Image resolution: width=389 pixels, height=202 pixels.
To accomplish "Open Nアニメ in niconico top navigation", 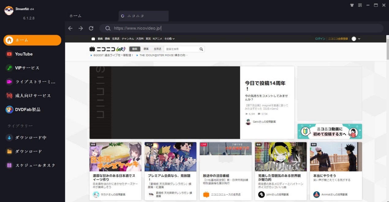I will point(157,39).
